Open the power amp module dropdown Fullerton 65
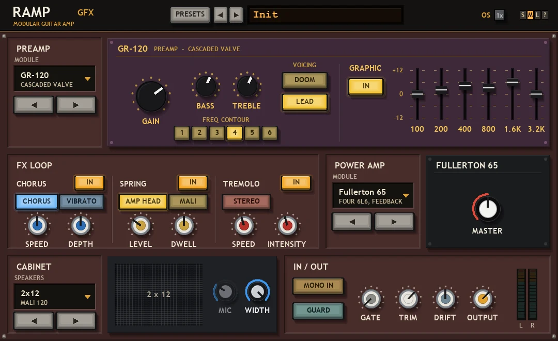The height and width of the screenshot is (341, 558). 373,196
